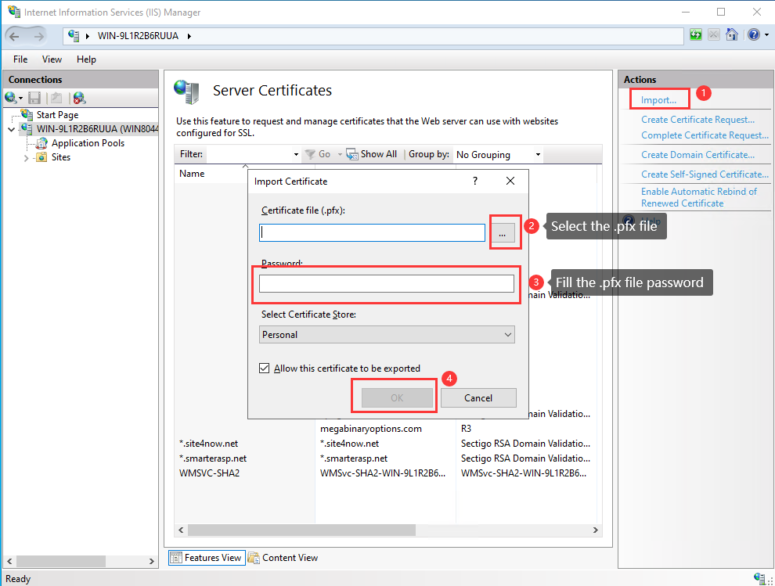Click inside the Password input field

click(x=386, y=283)
